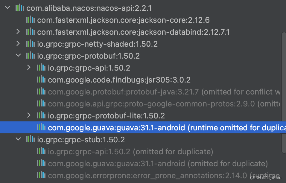The image size is (286, 183).
Task: Expand the grpc-protobuf-lite:1.50.2 node
Action: (x=29, y=115)
